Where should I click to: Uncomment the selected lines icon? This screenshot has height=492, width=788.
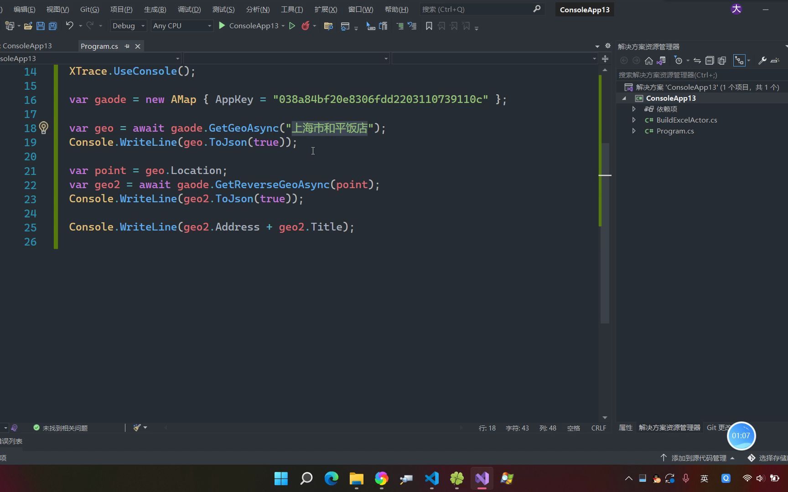(x=412, y=26)
